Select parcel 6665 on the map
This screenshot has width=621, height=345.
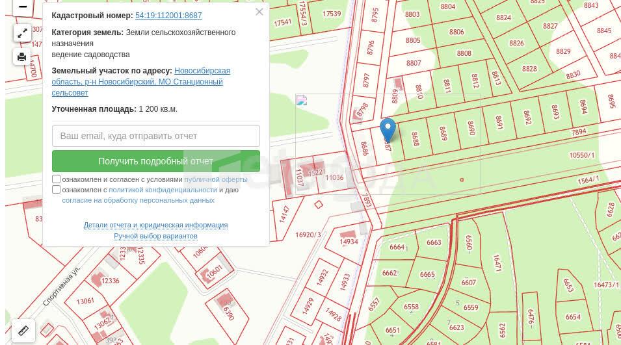[427, 274]
